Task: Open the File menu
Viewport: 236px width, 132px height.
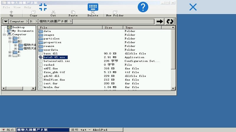Action: tap(6, 7)
